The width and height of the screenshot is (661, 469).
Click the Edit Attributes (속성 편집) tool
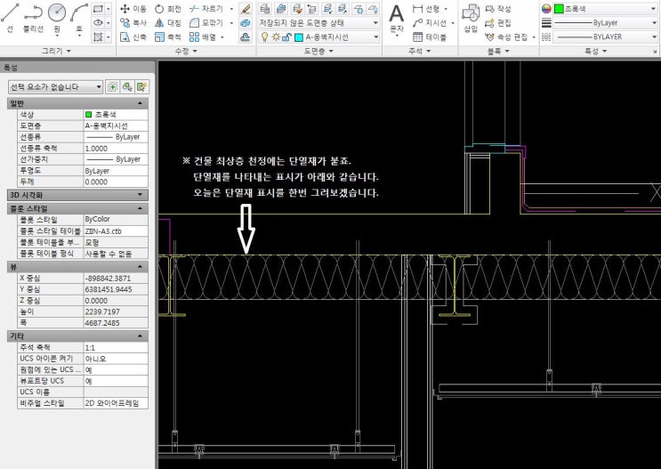(506, 37)
